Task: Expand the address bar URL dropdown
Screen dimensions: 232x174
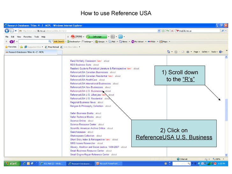Action: tap(159, 31)
